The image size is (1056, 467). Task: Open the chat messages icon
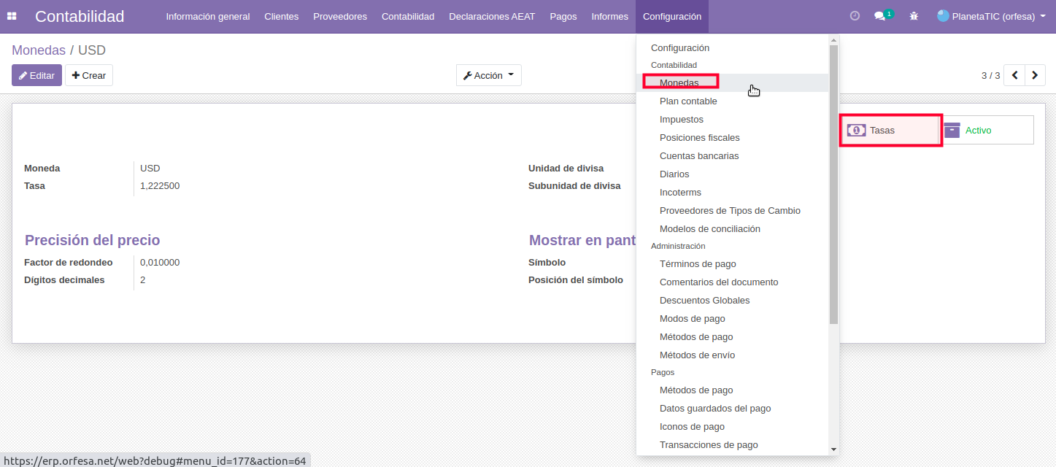pyautogui.click(x=882, y=16)
